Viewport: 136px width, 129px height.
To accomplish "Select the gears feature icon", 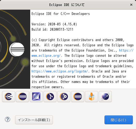I will 64,97.
